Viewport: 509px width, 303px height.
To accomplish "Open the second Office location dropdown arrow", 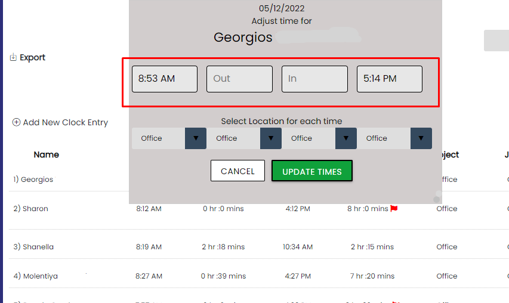I will click(271, 138).
